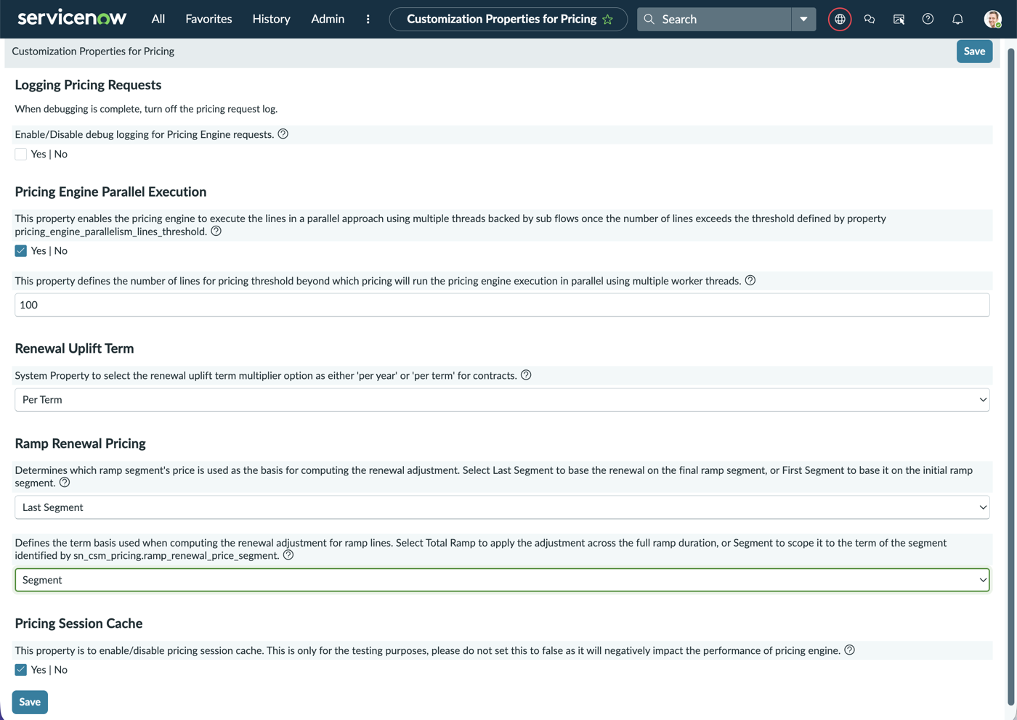Open the globe scope picker

point(840,20)
